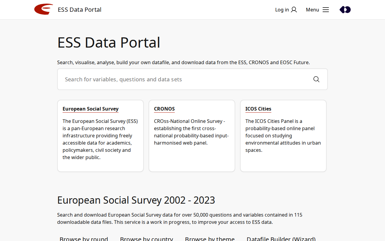Click the European Social Survey 2002 - 2023 heading

point(136,200)
